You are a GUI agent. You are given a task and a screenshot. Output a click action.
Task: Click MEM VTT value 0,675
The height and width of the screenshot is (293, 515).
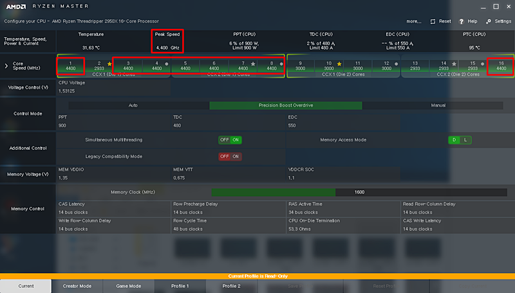click(179, 178)
